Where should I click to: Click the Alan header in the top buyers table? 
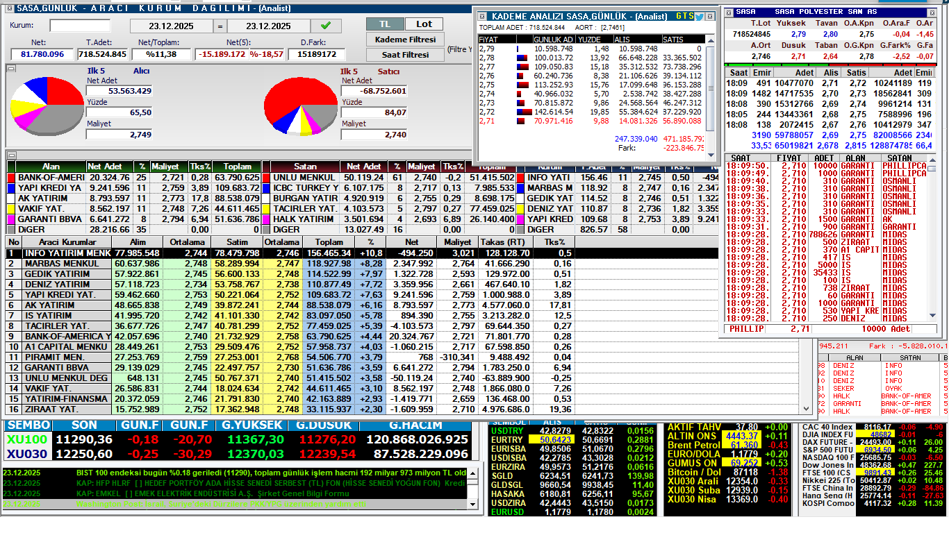pyautogui.click(x=51, y=167)
